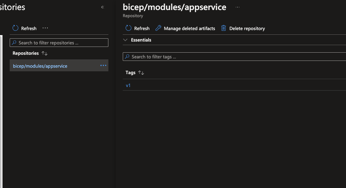Sort tags using the Tags sort arrows
The height and width of the screenshot is (188, 346).
[x=141, y=73]
